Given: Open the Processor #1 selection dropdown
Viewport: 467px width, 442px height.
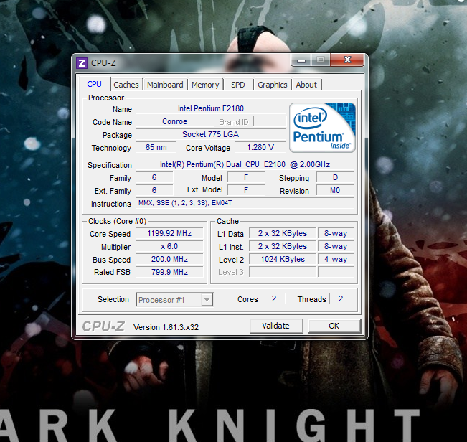Looking at the screenshot, I should [174, 300].
